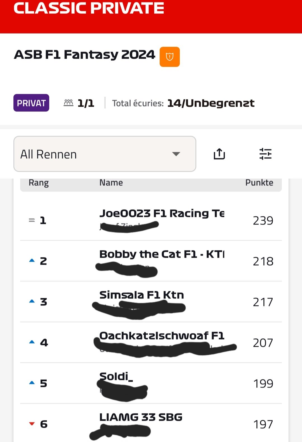Open LIAMG 33 SBG team
This screenshot has width=302, height=442.
coord(151,423)
